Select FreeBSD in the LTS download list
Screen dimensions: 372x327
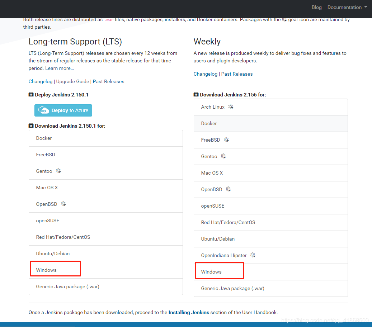[x=106, y=155]
